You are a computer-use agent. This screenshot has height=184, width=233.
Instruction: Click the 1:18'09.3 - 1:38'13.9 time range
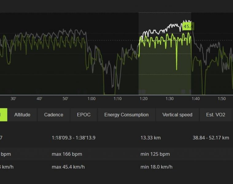coord(73,138)
